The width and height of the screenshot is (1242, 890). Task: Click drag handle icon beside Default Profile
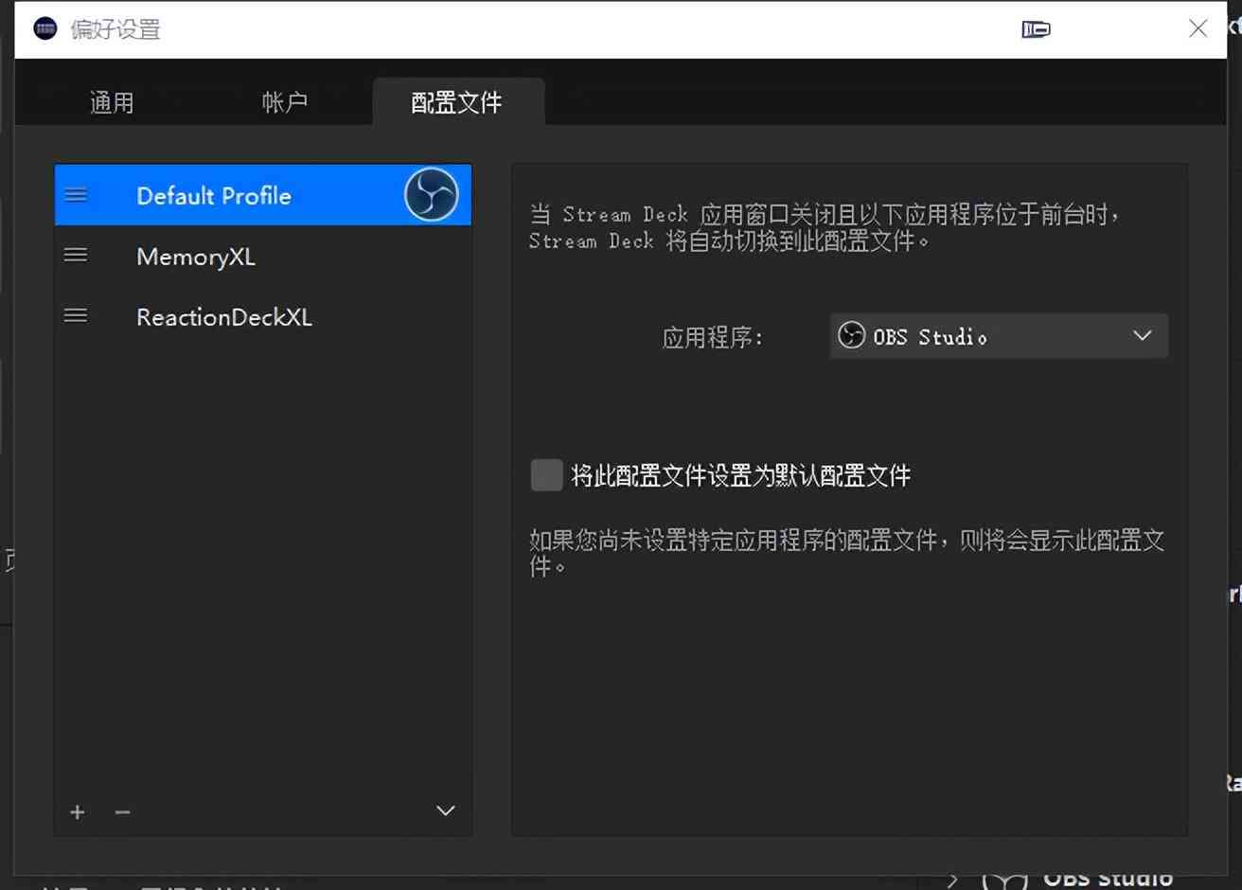(76, 195)
